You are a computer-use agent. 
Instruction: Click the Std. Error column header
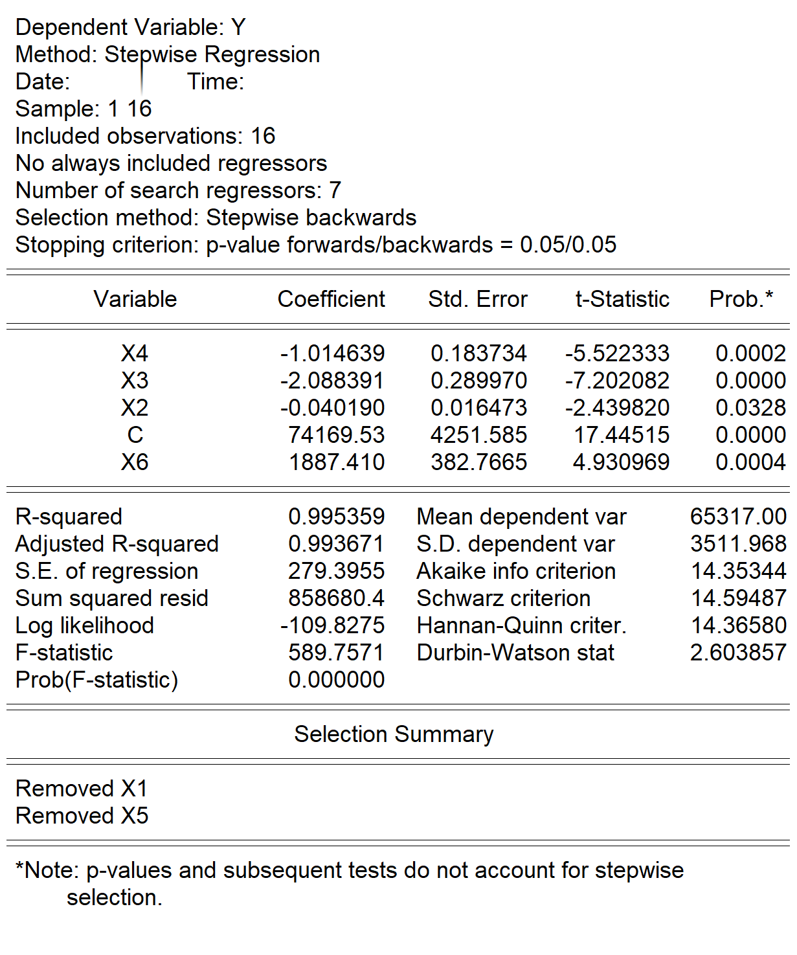(478, 299)
